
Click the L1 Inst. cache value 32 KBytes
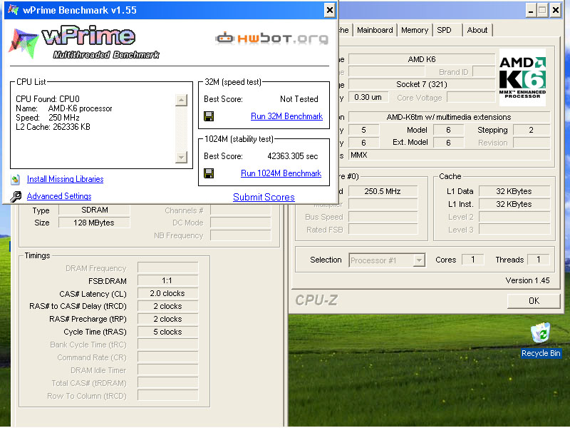coord(514,204)
